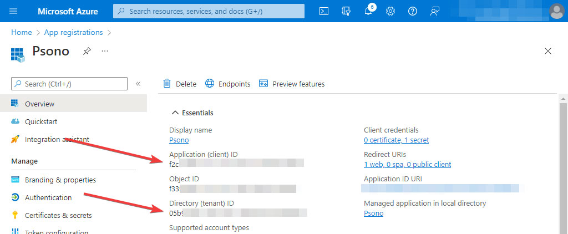The height and width of the screenshot is (234, 568).
Task: Click the 'Object ID' label
Action: [184, 179]
